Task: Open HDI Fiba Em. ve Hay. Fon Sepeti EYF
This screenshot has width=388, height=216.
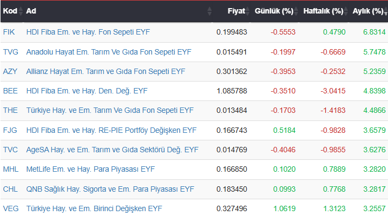Action: point(88,32)
